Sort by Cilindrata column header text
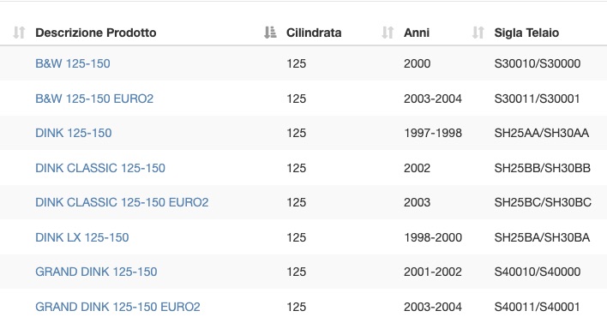The width and height of the screenshot is (607, 329). (x=314, y=33)
